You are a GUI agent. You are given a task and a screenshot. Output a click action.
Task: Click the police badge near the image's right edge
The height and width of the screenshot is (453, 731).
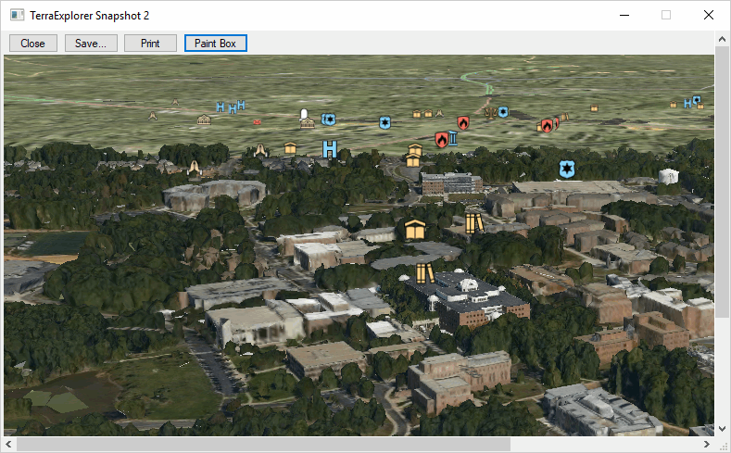pos(697,100)
